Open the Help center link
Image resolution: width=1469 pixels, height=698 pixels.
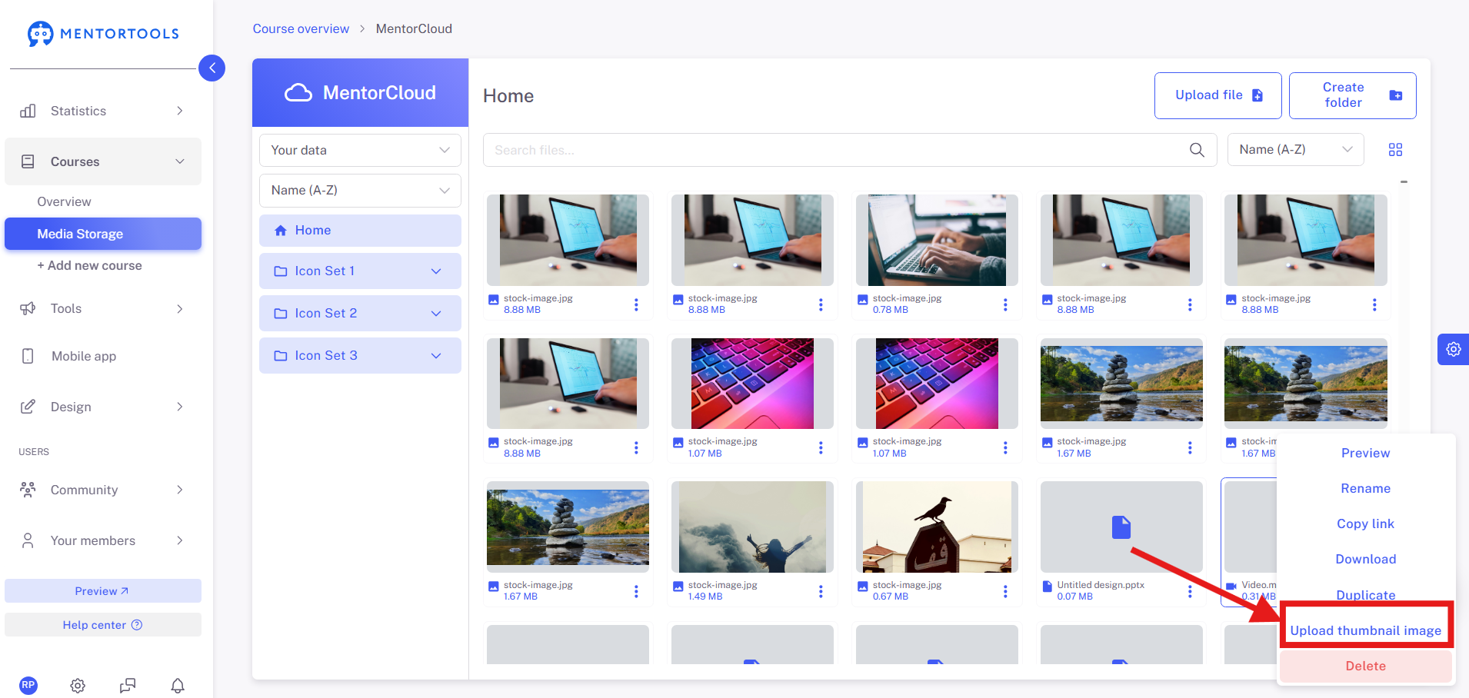(x=103, y=625)
